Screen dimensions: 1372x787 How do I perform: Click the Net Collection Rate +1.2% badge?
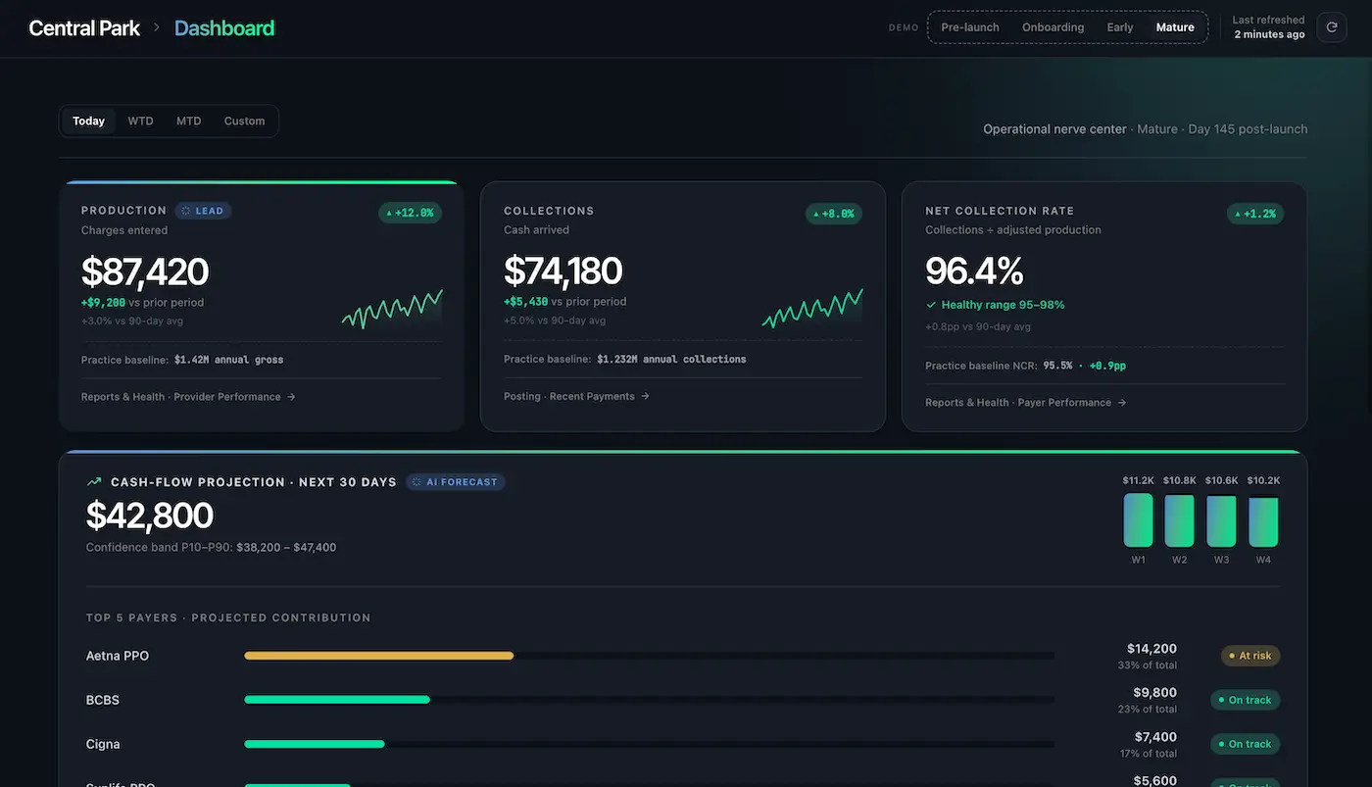[x=1254, y=213]
